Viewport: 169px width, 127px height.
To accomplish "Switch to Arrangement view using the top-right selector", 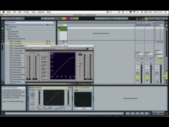I will [167, 22].
